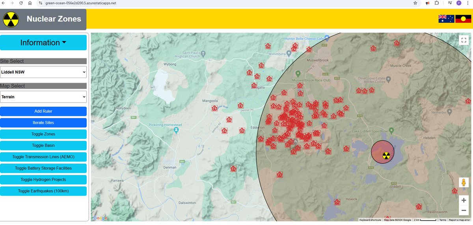The width and height of the screenshot is (473, 225).
Task: Click the house marker near Mangoola
Action: pos(214,108)
